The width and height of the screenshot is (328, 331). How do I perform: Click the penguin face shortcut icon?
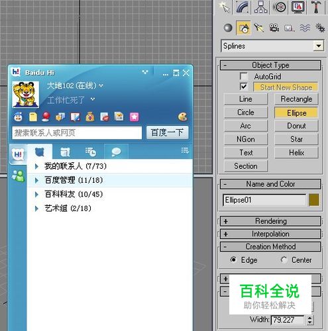pos(19,117)
